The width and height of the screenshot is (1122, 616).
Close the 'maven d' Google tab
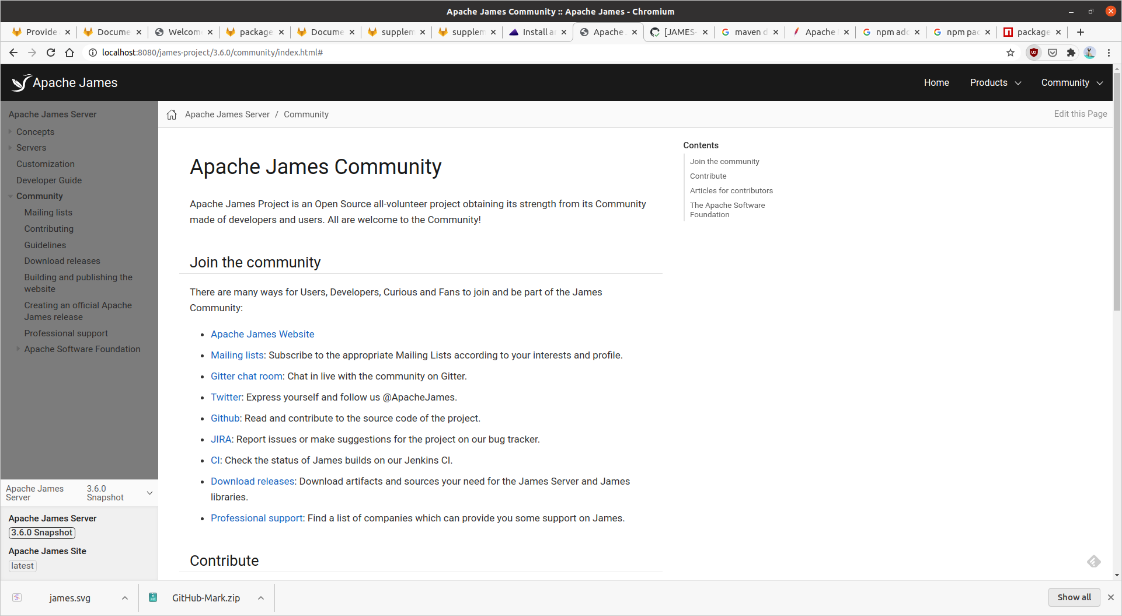click(x=776, y=32)
